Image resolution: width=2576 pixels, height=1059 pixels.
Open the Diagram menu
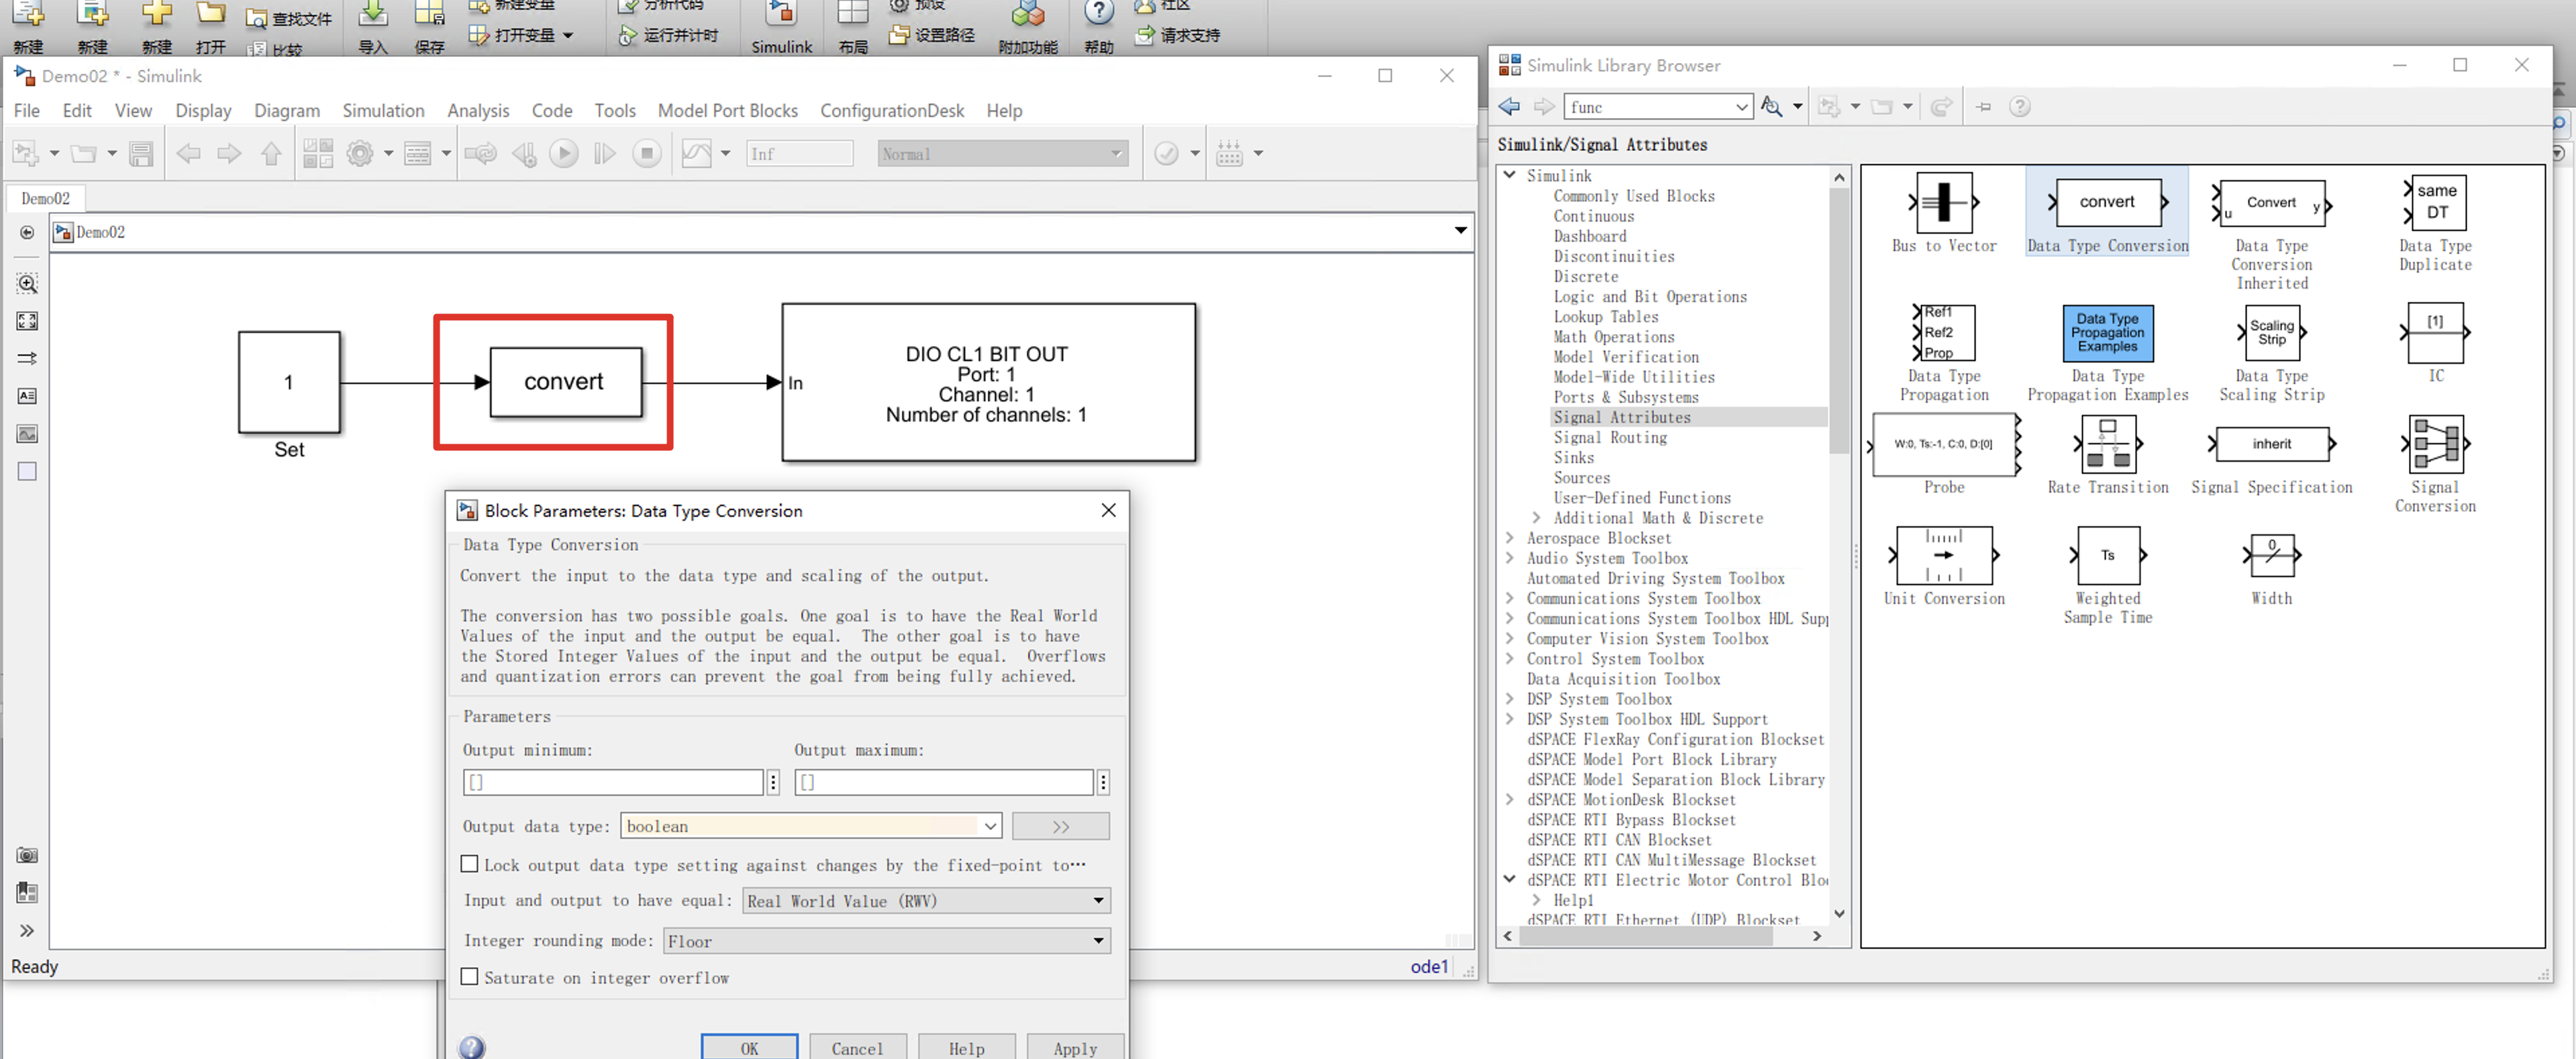[287, 110]
